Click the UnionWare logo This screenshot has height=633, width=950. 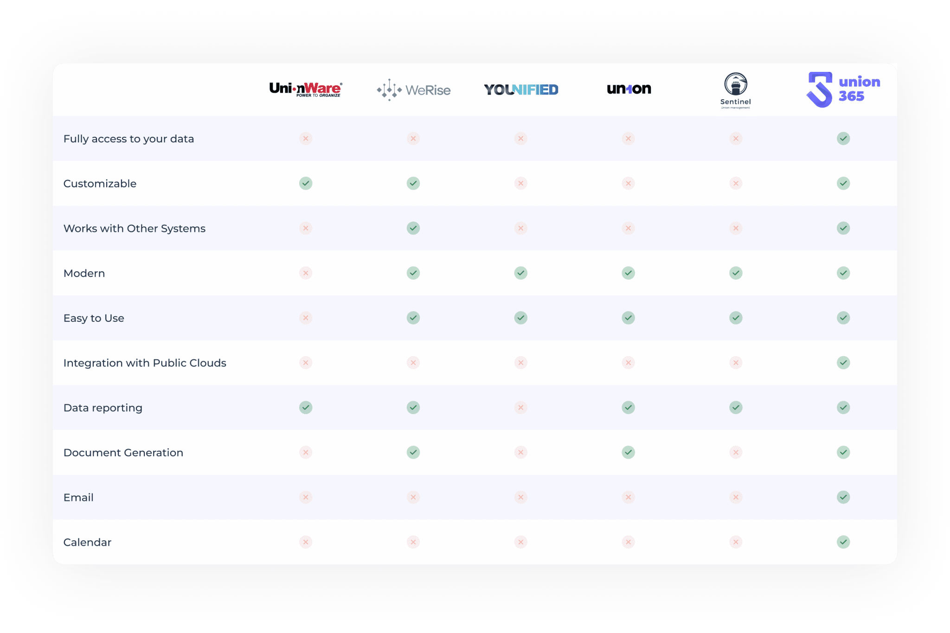point(306,89)
